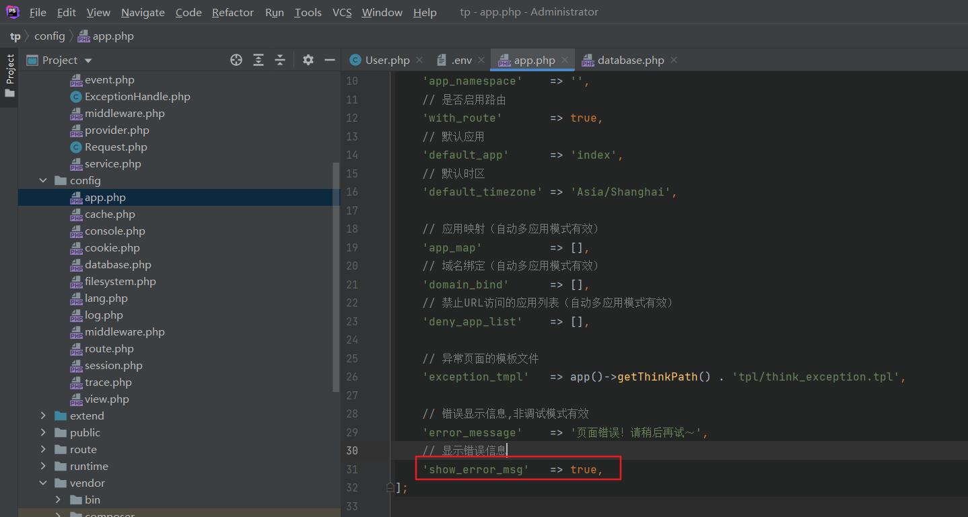Select event.php in the project tree
The image size is (968, 517).
click(110, 80)
